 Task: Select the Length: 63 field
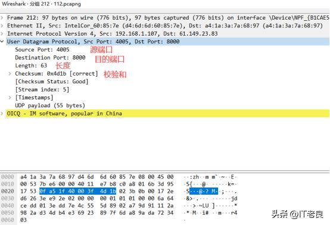[31, 65]
